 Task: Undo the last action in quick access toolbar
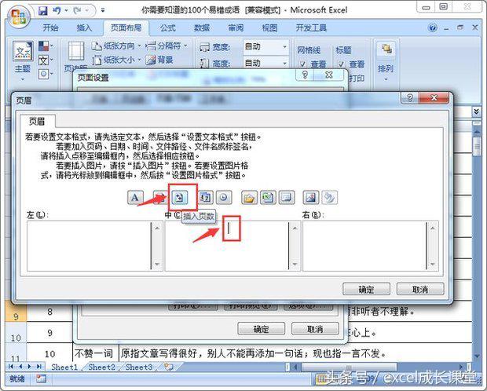pyautogui.click(x=57, y=10)
